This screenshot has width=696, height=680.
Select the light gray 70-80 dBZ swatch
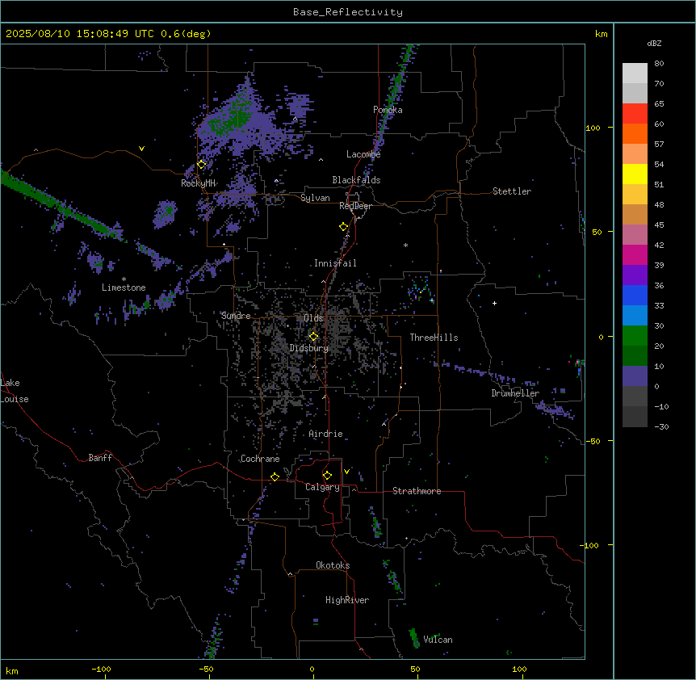point(635,73)
